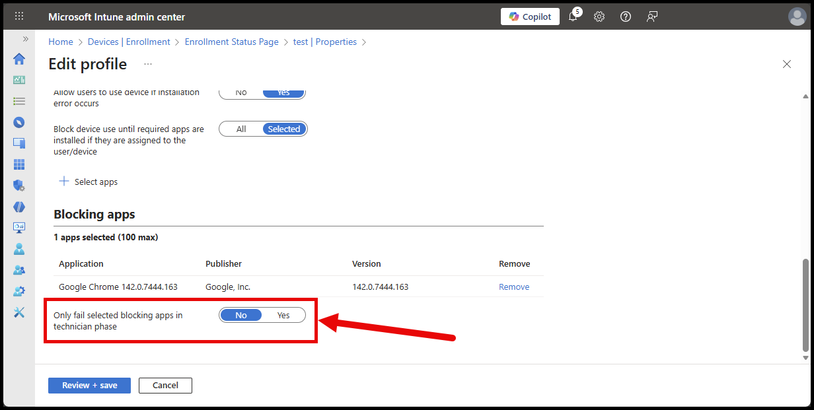The image size is (814, 410).
Task: Click the Blocking apps section heading
Action: [x=94, y=214]
